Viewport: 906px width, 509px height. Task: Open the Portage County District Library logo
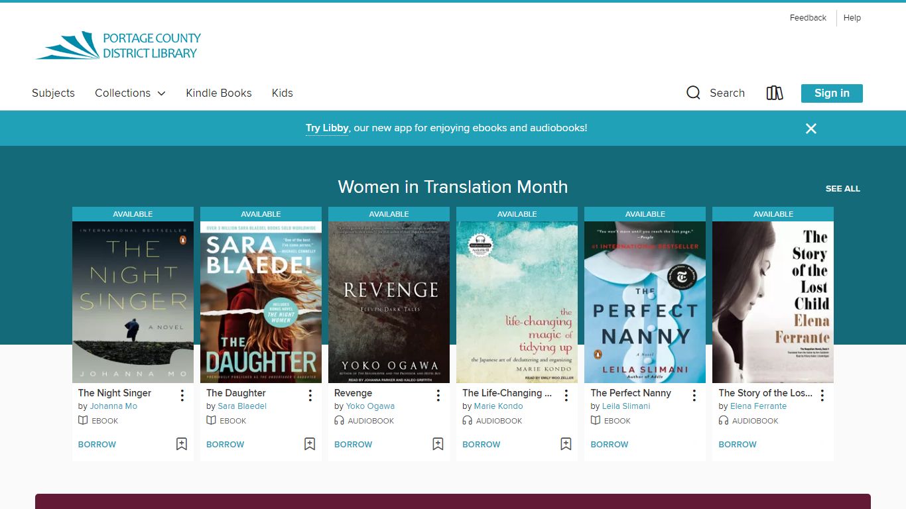click(118, 45)
